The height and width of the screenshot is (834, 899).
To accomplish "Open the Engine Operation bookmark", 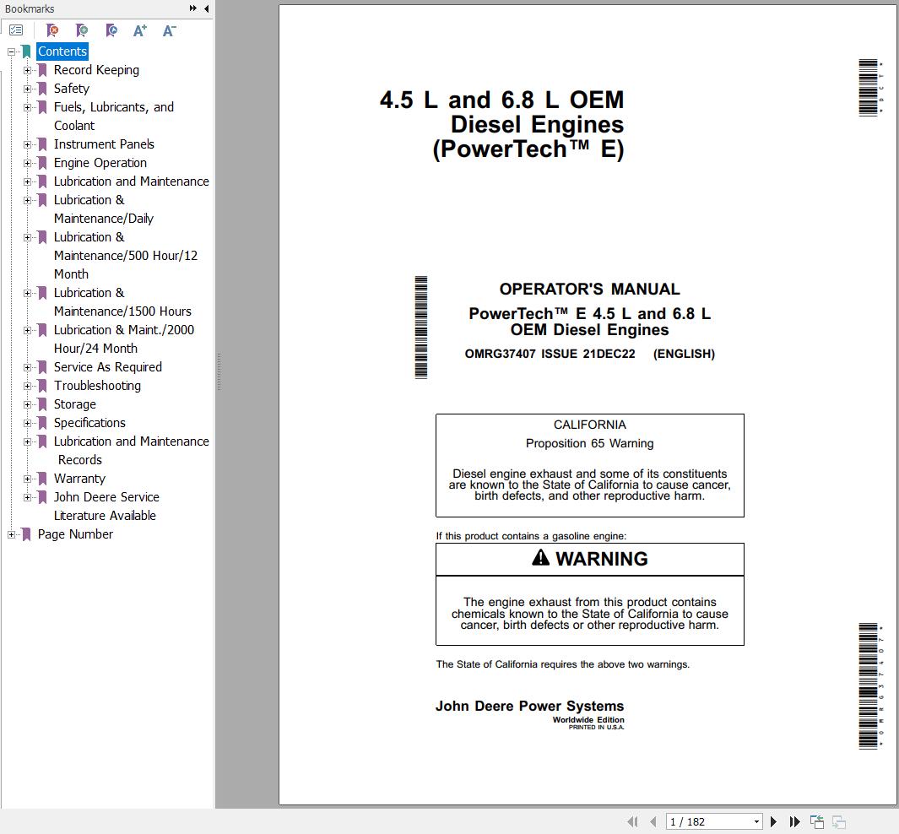I will coord(100,163).
